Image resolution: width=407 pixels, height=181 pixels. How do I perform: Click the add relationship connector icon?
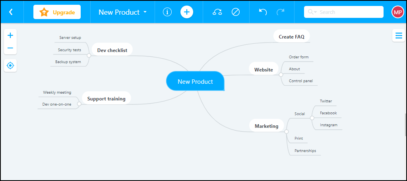click(217, 12)
